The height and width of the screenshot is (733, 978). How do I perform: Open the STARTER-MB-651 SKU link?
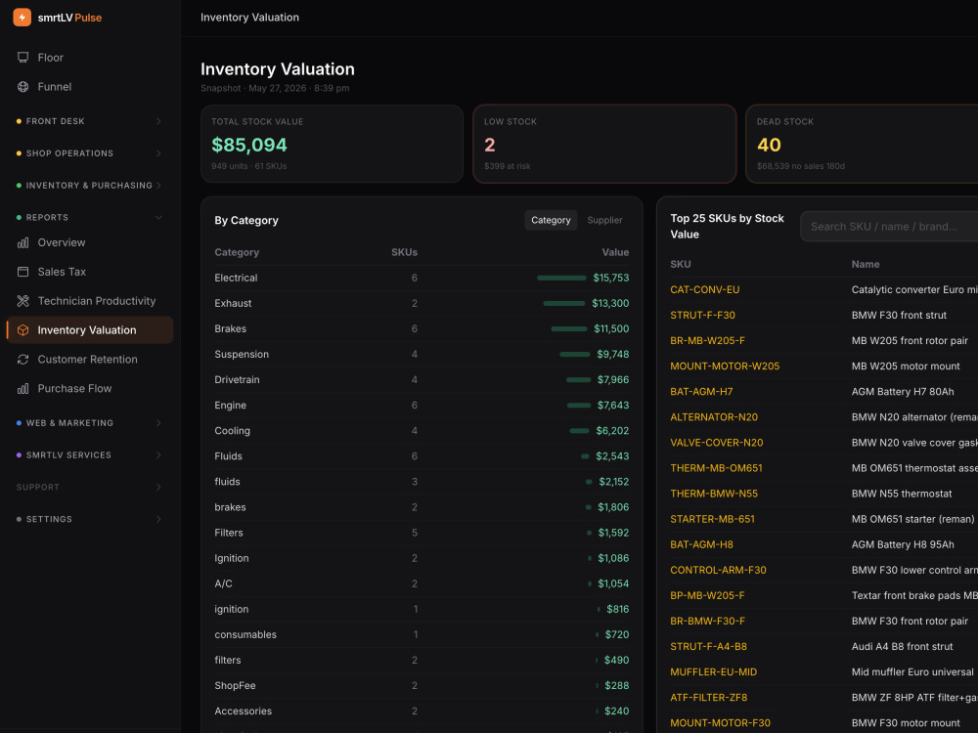click(x=712, y=519)
